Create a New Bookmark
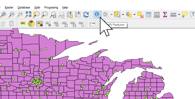The image size is (195, 99). point(69,15)
